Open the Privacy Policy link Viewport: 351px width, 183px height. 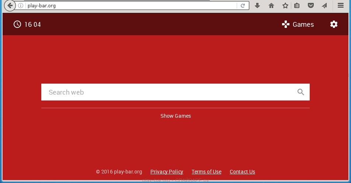pos(167,172)
